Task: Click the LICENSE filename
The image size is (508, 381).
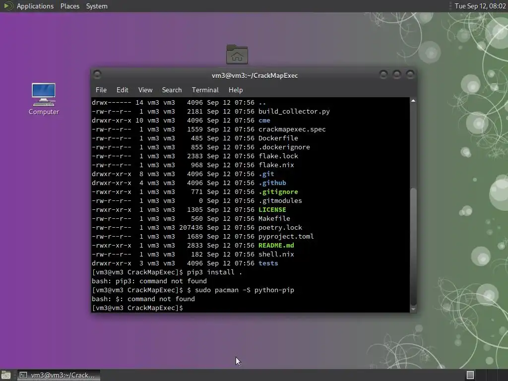Action: click(x=272, y=210)
